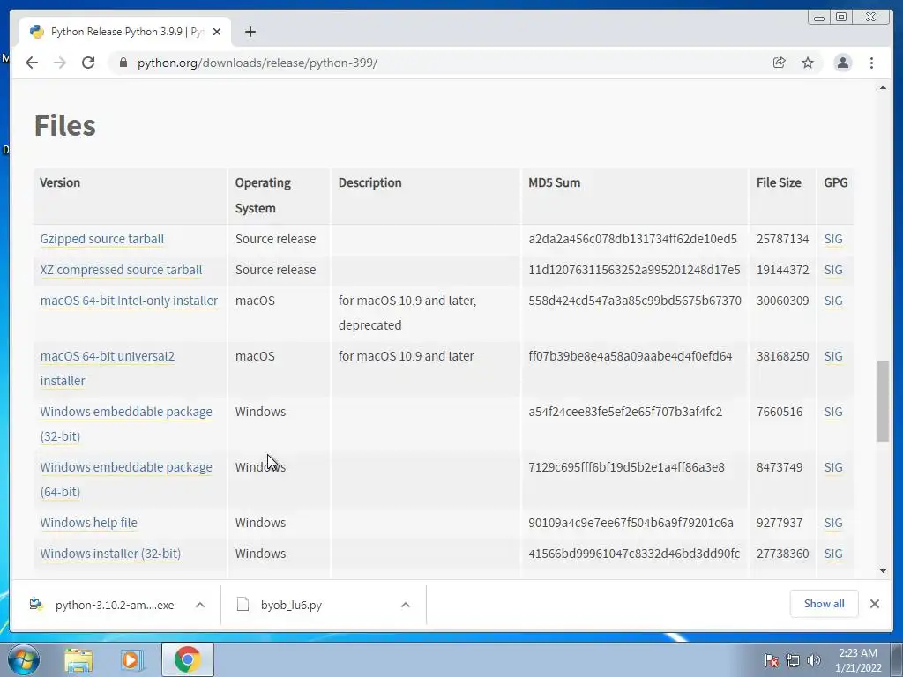Viewport: 903px width, 677px height.
Task: Expand options for byob_lu6.py download
Action: tap(406, 605)
